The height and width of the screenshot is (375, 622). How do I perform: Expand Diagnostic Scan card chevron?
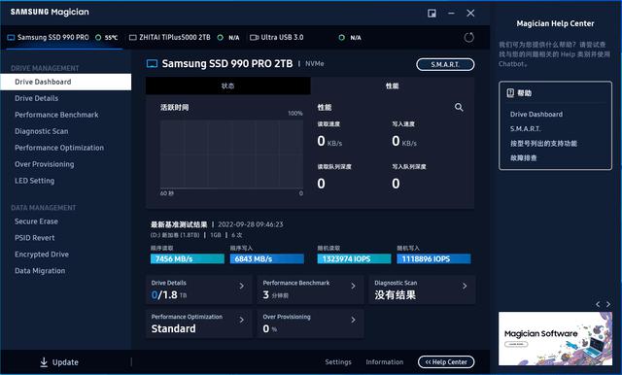point(465,286)
